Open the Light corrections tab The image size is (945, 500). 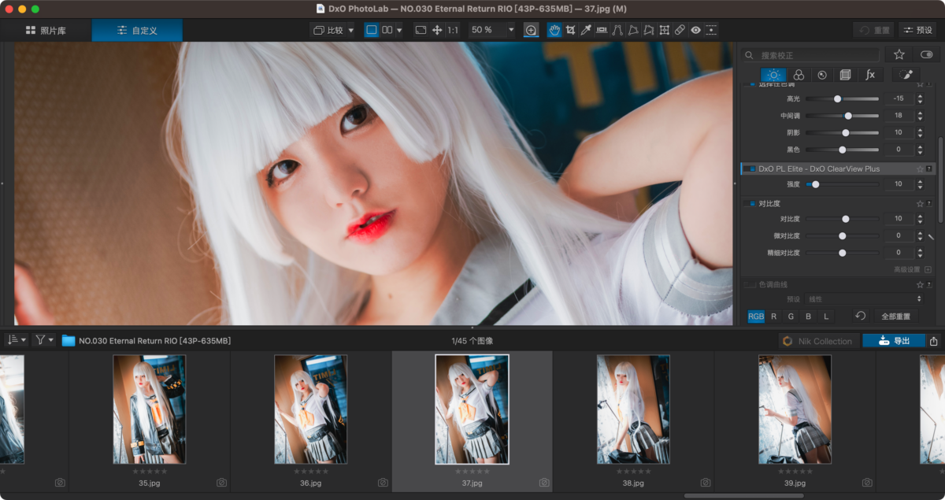[x=773, y=75]
